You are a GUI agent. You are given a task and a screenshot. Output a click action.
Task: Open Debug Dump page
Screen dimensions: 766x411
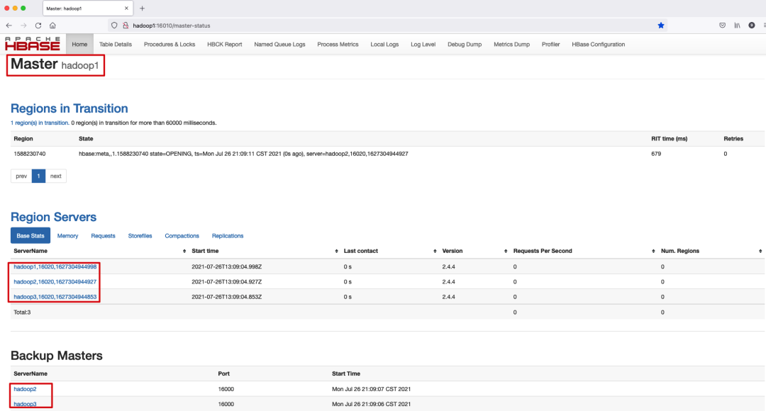465,45
